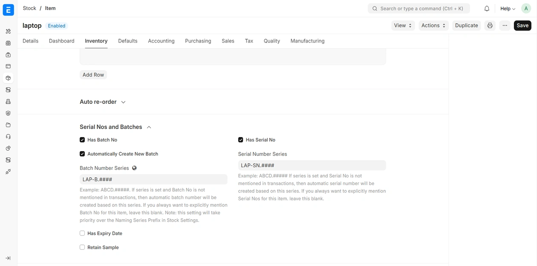The width and height of the screenshot is (537, 266).
Task: Uncheck the Has Batch No checkbox
Action: tap(82, 140)
